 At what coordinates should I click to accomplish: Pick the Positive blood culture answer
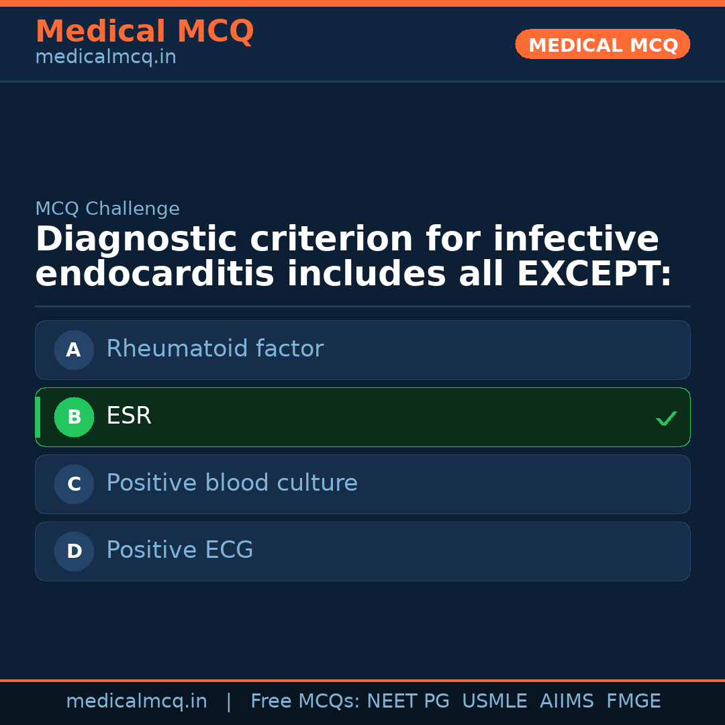click(x=232, y=483)
